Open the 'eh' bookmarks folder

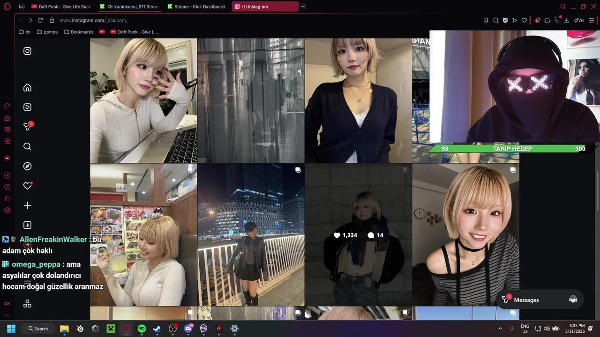click(x=24, y=31)
